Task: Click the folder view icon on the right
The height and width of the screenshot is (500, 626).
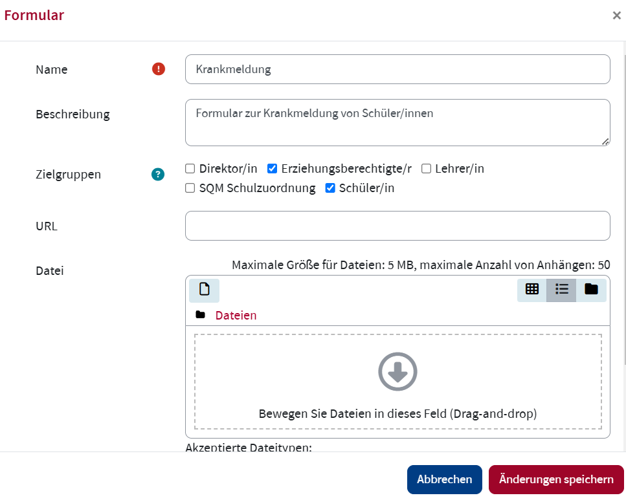Action: point(591,290)
